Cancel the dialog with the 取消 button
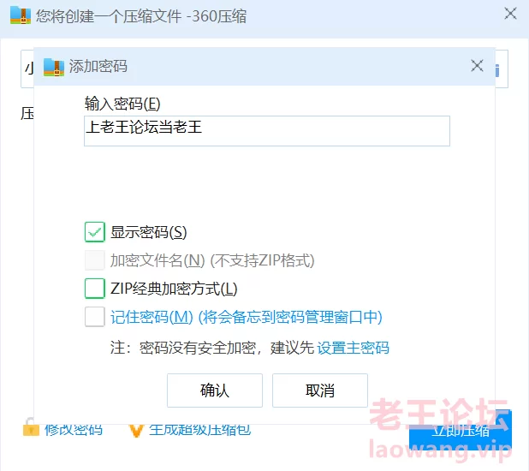Screen dimensions: 529x471 pos(320,391)
